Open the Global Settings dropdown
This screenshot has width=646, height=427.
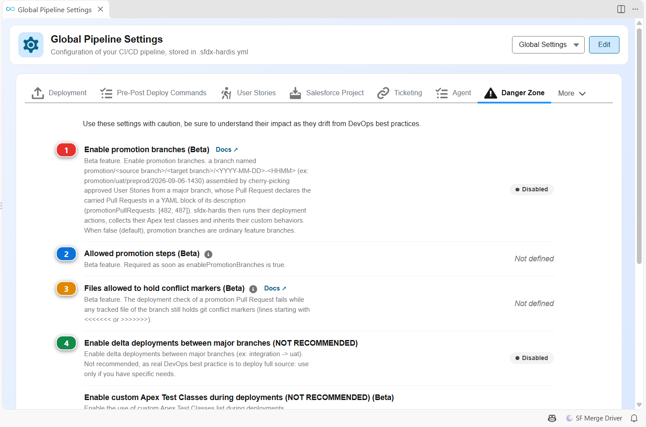click(548, 45)
